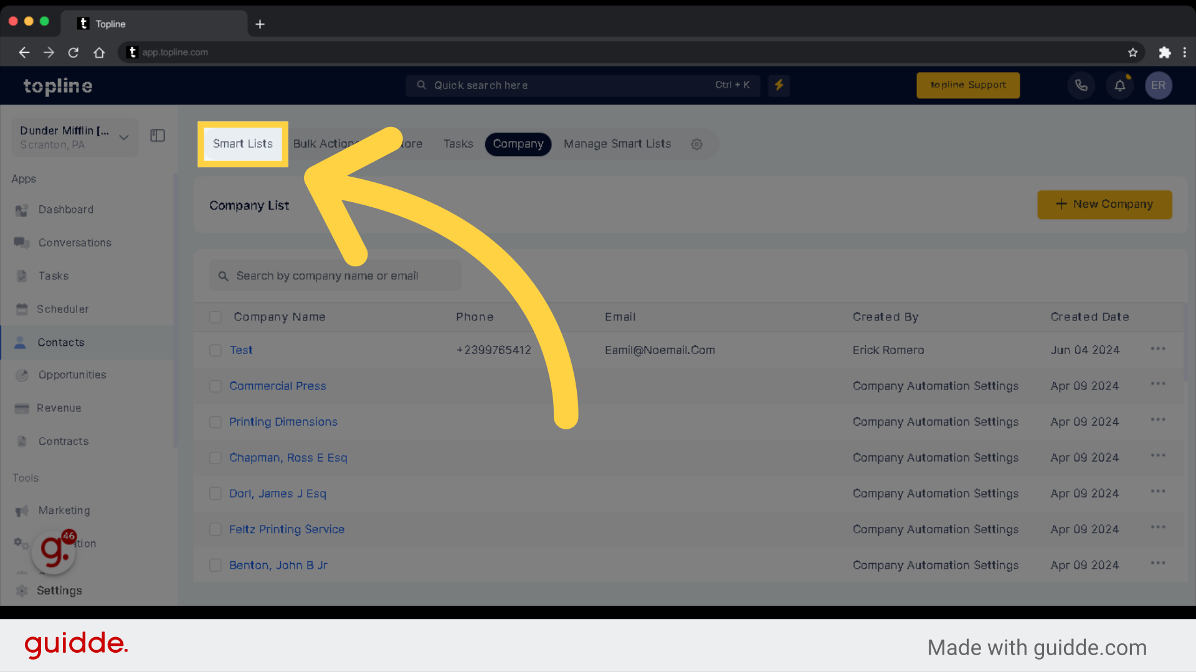Open the three-dot menu for Test row
Image resolution: width=1196 pixels, height=672 pixels.
pos(1158,348)
